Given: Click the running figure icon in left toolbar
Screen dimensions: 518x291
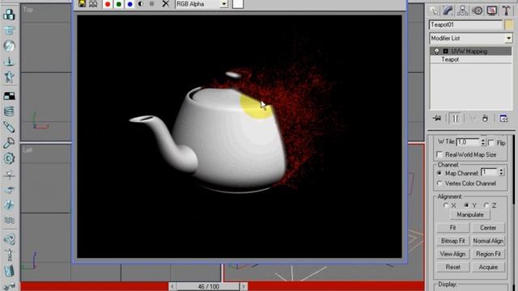Looking at the screenshot, I should [9, 77].
